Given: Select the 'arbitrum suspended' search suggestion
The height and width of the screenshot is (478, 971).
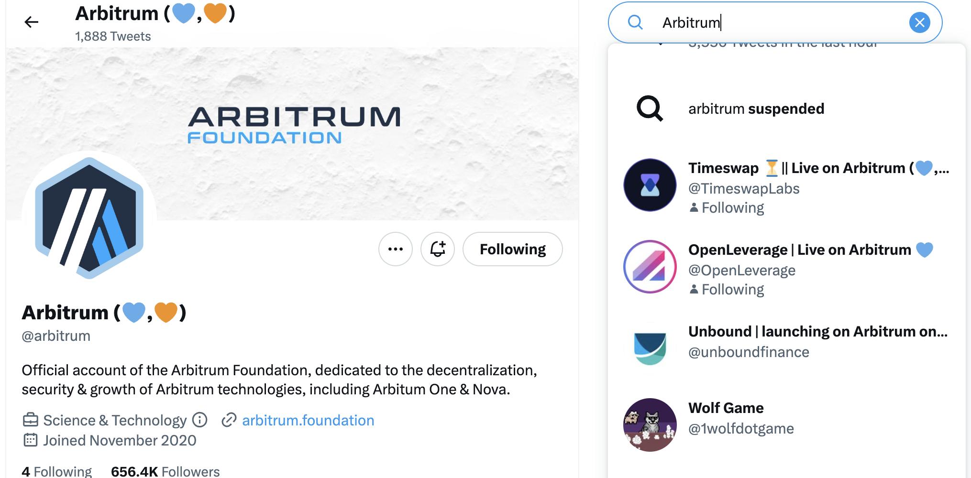Looking at the screenshot, I should pyautogui.click(x=756, y=109).
